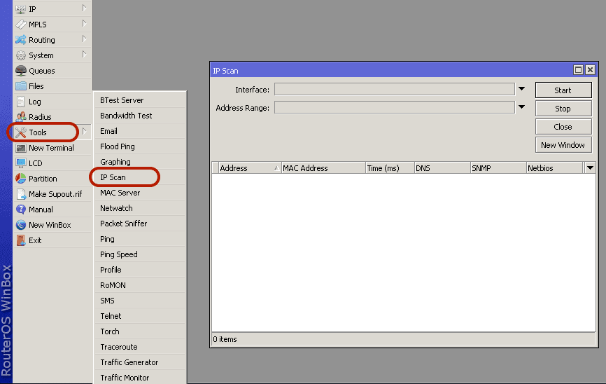Open Traffic Generator entry

140,362
